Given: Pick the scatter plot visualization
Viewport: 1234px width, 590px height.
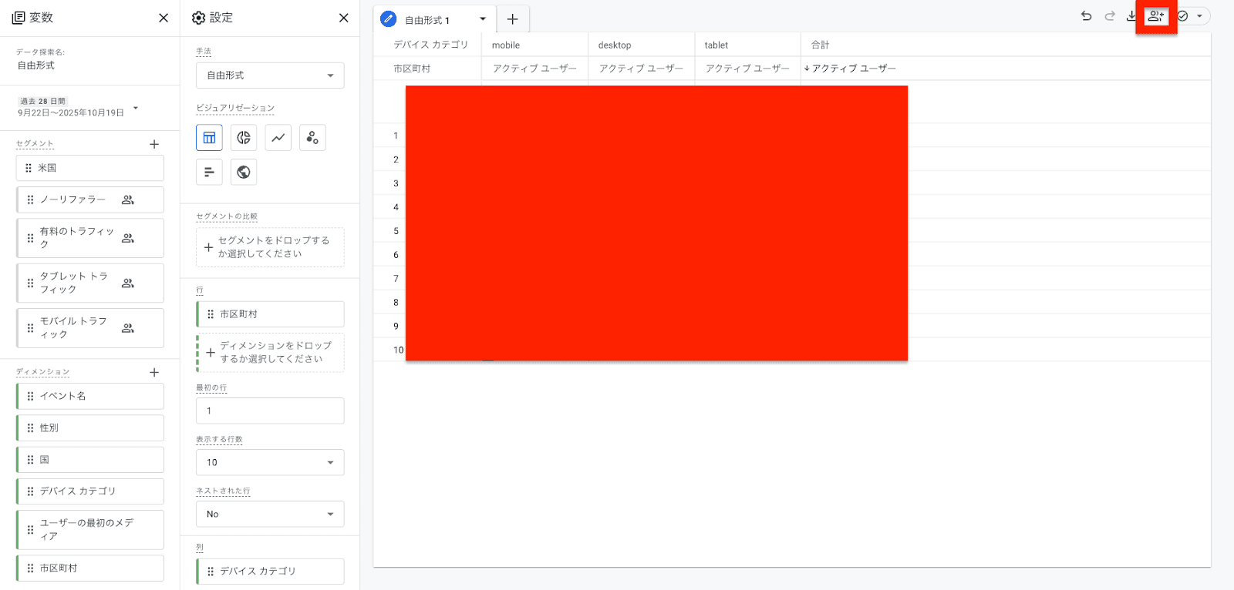Looking at the screenshot, I should tap(312, 138).
